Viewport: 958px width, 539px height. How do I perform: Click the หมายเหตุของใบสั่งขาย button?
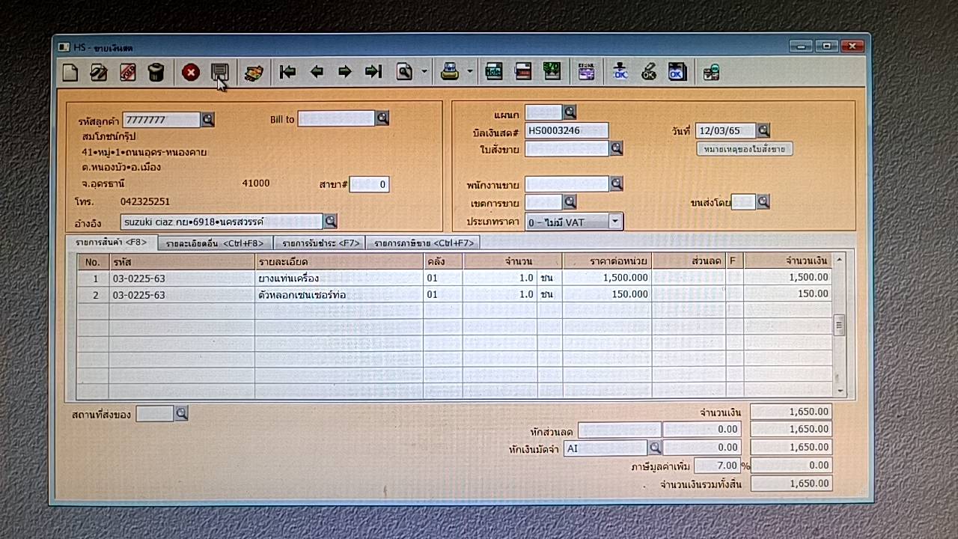[745, 148]
